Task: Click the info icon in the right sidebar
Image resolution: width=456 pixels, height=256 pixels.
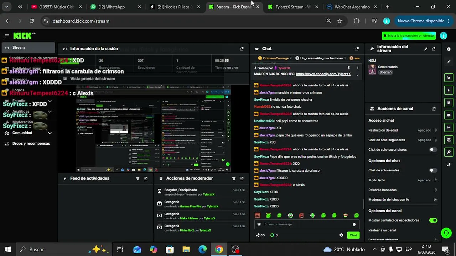Action: [449, 49]
